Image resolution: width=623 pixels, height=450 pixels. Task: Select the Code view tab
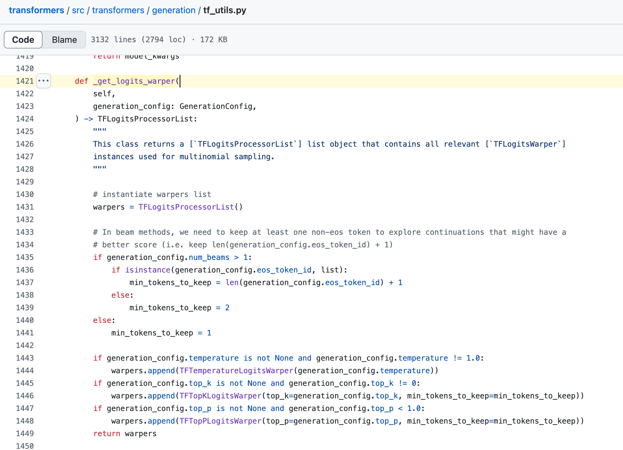click(23, 40)
